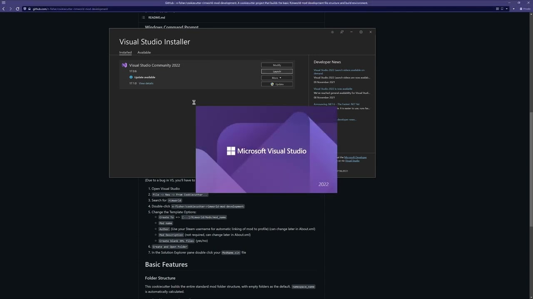Image resolution: width=533 pixels, height=299 pixels.
Task: Open View details link for version 17.1.0
Action: click(146, 83)
